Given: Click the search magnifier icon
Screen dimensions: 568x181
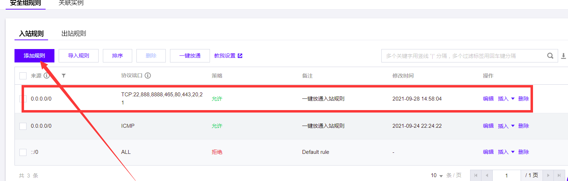Looking at the screenshot, I should pyautogui.click(x=550, y=56).
